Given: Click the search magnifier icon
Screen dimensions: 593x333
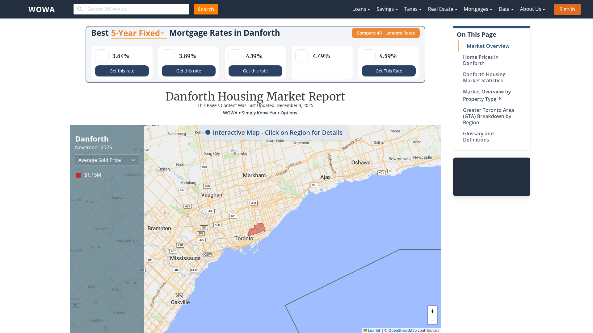Looking at the screenshot, I should tap(80, 9).
